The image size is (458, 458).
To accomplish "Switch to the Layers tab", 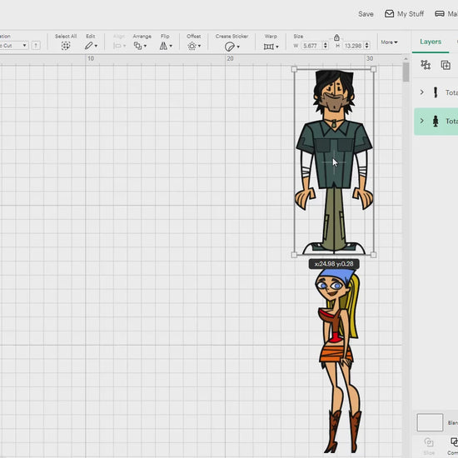I will click(x=431, y=42).
